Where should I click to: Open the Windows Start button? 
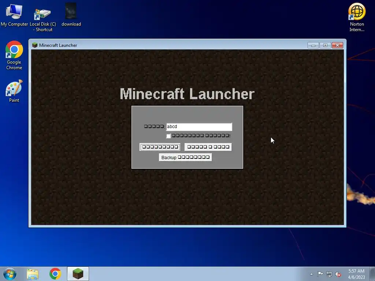coord(10,274)
